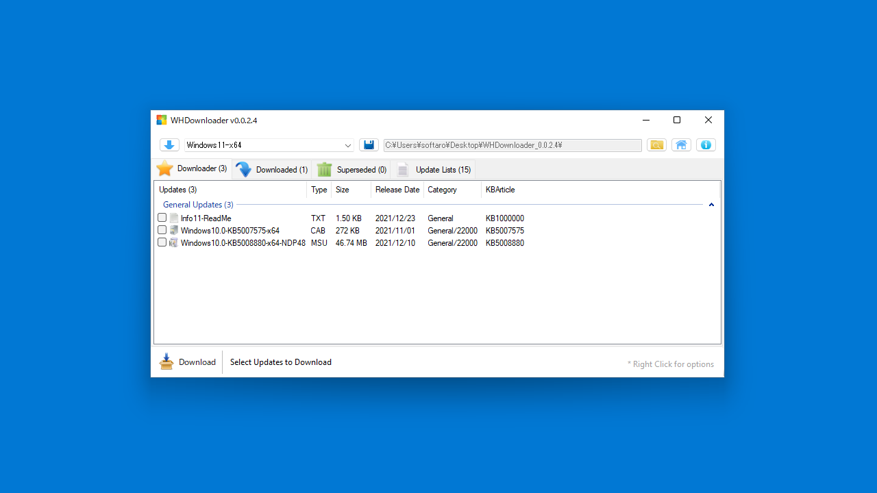Click the download folder path field
Image resolution: width=877 pixels, height=493 pixels.
tap(512, 145)
